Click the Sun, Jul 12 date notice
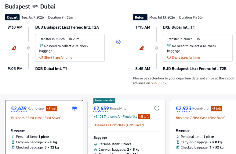Viewport: 236px width, 154px height. pyautogui.click(x=158, y=83)
